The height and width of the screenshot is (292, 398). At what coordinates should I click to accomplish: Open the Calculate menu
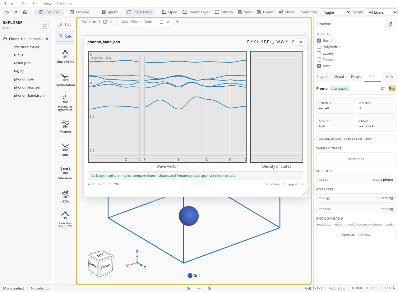64,4
